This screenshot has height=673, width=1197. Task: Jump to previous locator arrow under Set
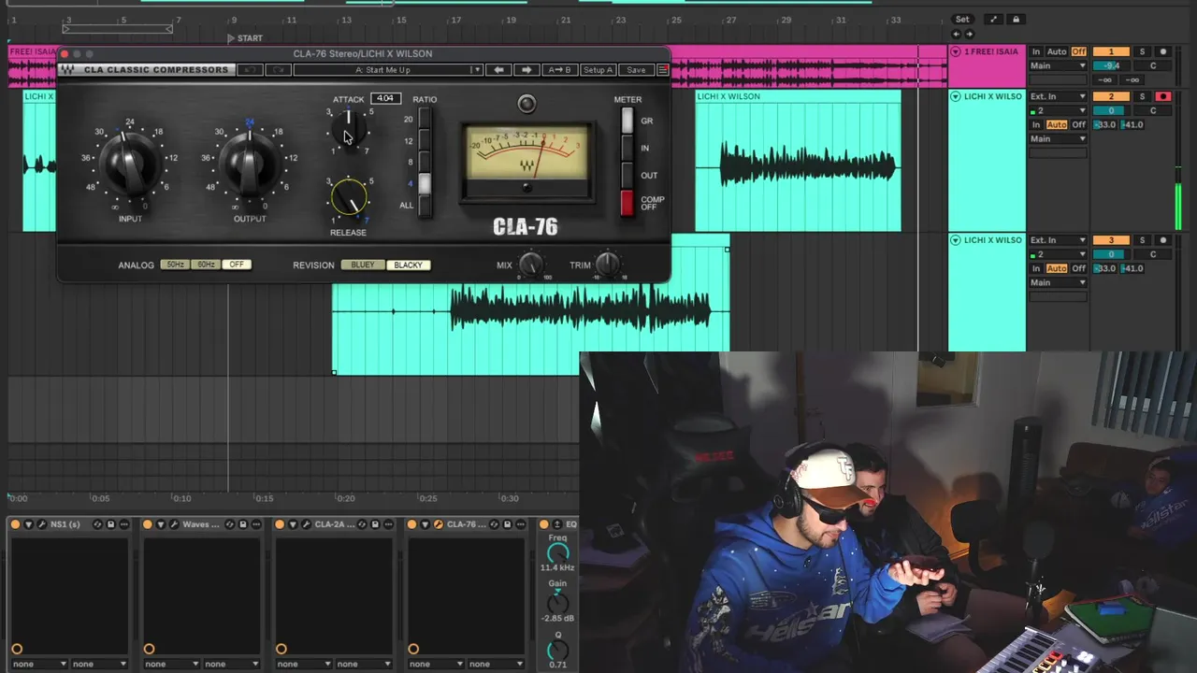tap(957, 34)
